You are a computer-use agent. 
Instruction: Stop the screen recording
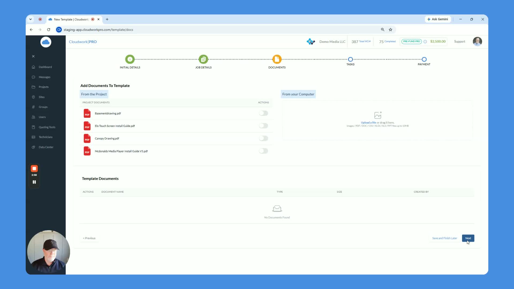[34, 169]
